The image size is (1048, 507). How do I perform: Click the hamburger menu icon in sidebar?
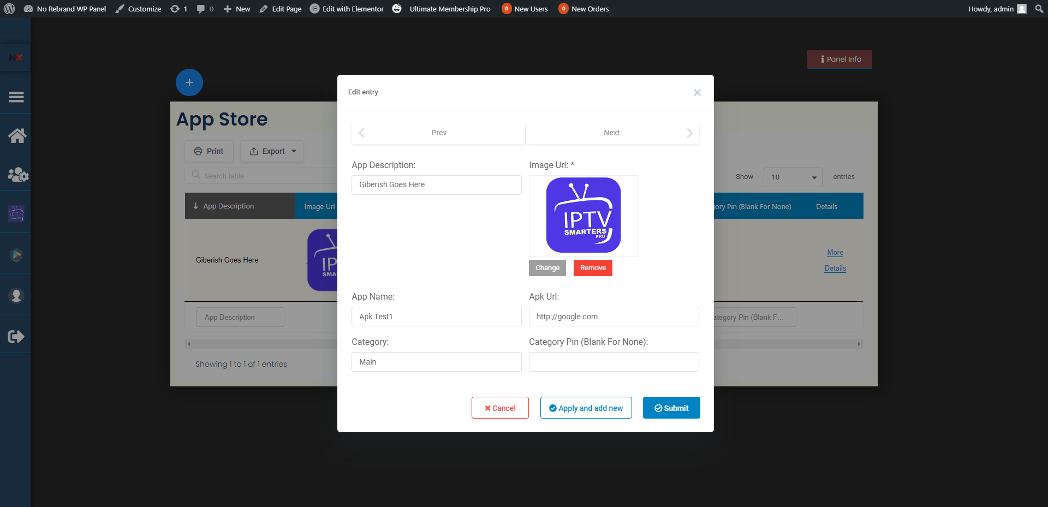pos(16,97)
